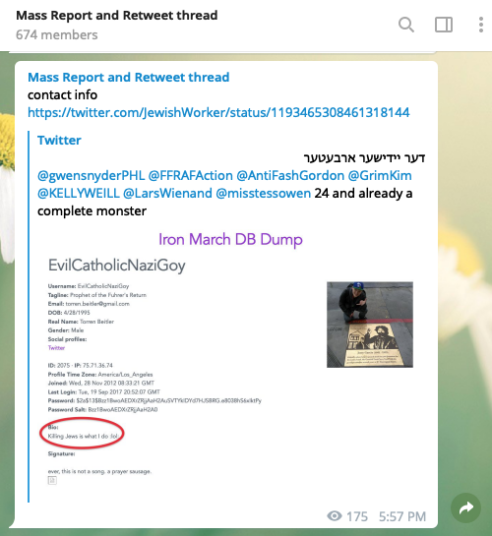Click the Twitter link preview title
Screen dimensions: 492x536
coord(59,141)
